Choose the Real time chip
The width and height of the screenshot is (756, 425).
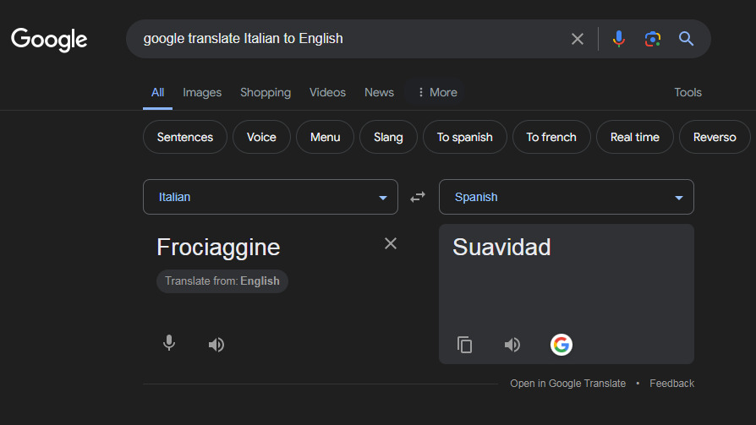coord(634,138)
